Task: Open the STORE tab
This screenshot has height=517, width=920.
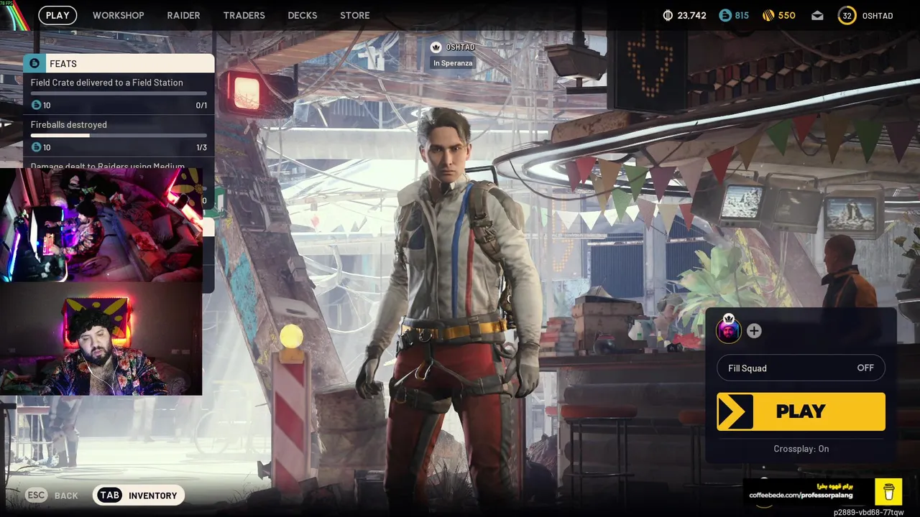Action: click(355, 15)
